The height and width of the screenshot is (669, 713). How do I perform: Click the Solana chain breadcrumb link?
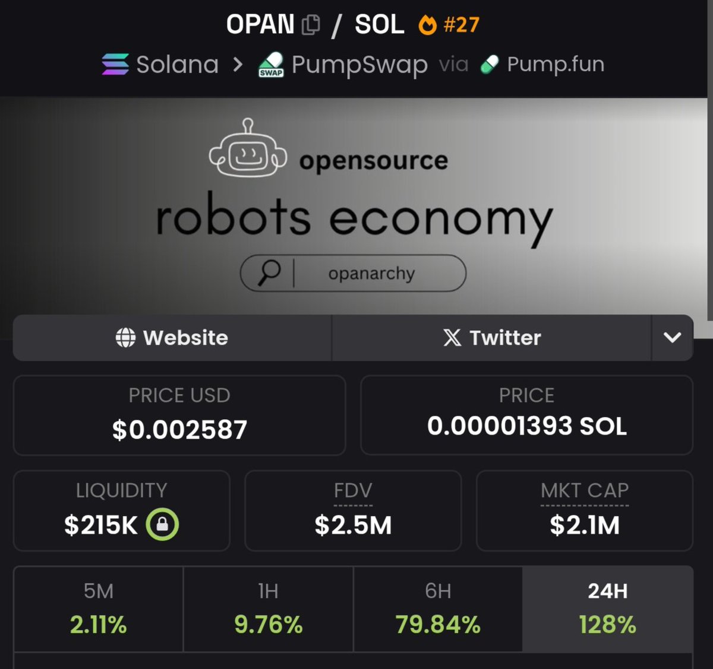point(177,64)
